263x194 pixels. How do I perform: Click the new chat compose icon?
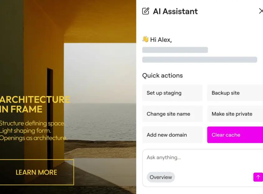tap(146, 11)
